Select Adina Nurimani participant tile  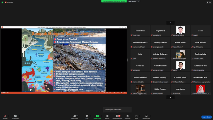160,66
